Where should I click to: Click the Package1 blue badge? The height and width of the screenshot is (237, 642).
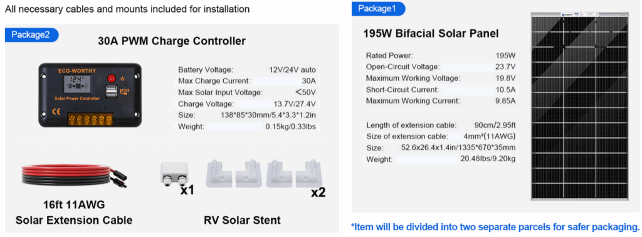(x=378, y=9)
